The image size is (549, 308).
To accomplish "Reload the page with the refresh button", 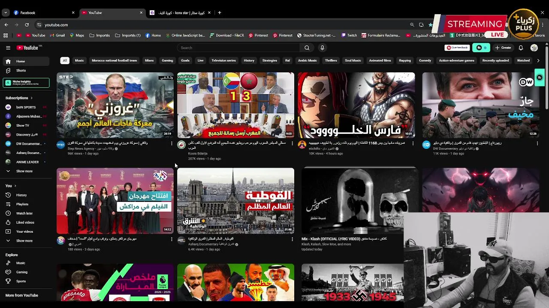I will pos(27,25).
